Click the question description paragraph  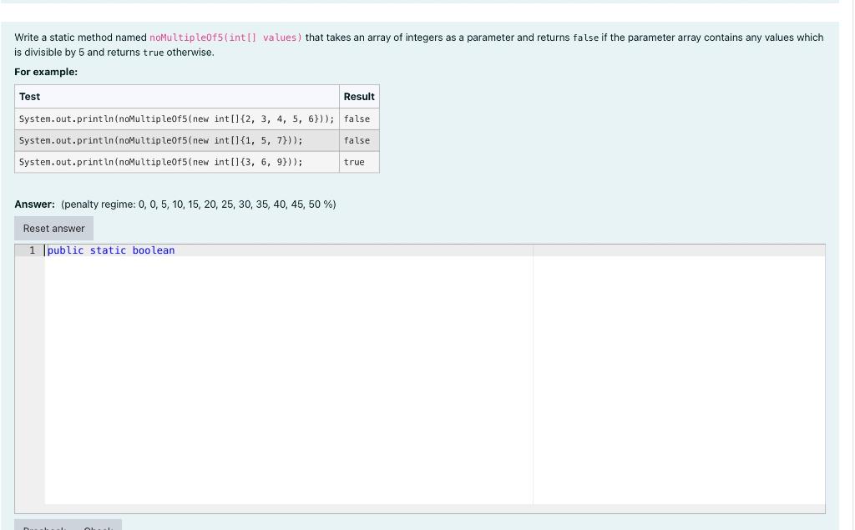pyautogui.click(x=417, y=43)
